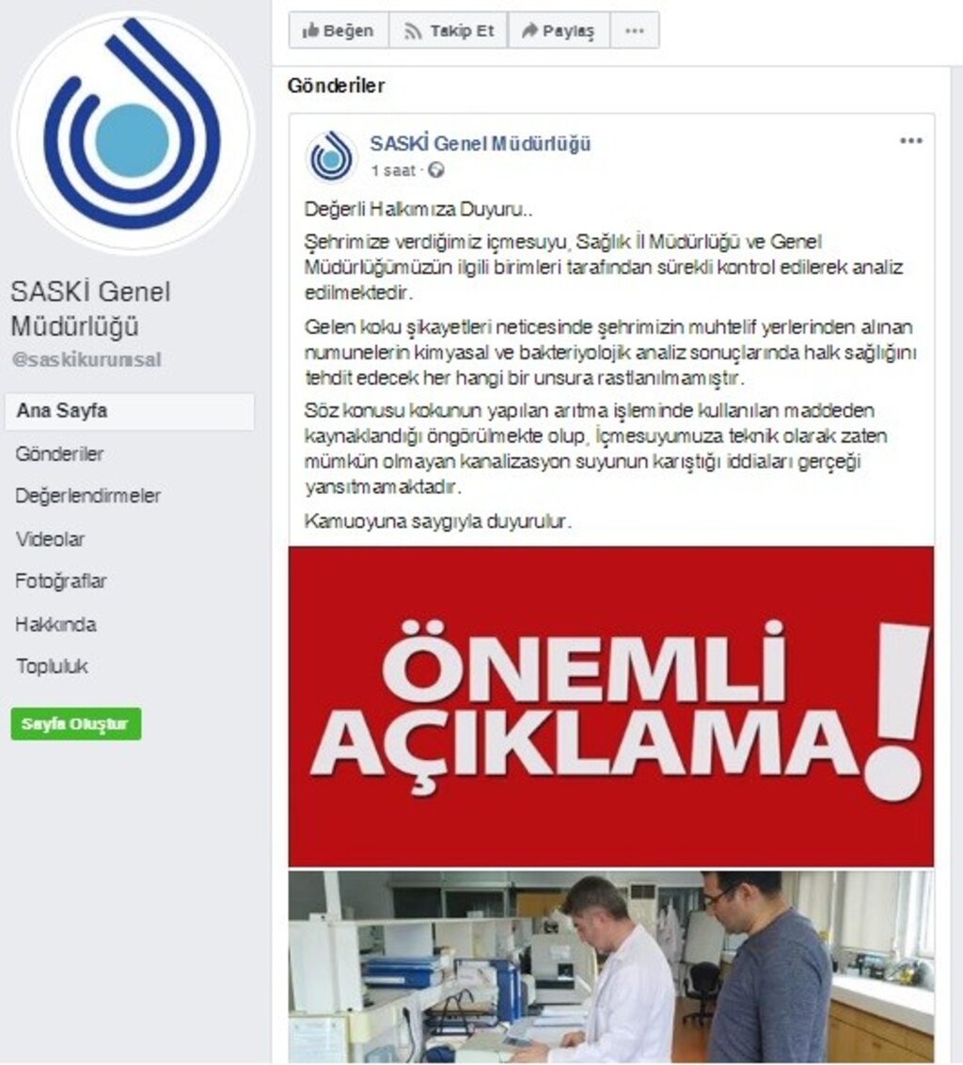Open the Fotoğraflar section
Image resolution: width=963 pixels, height=1065 pixels.
61,581
